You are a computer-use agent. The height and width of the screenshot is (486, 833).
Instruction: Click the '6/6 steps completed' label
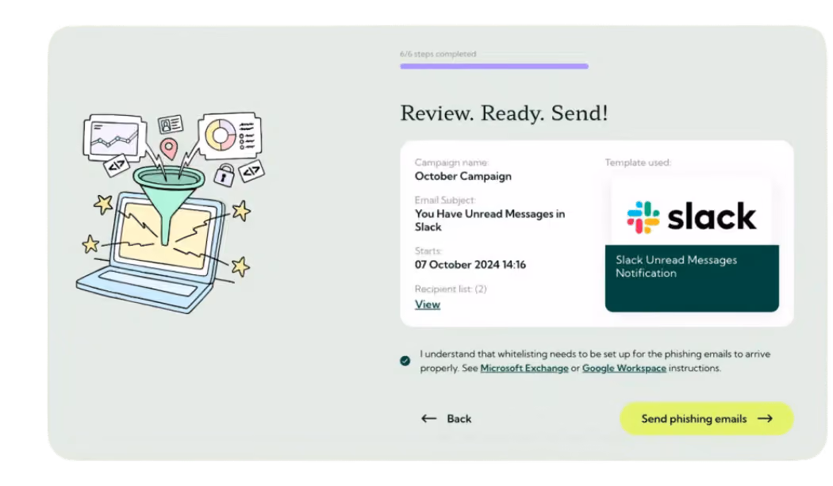438,54
